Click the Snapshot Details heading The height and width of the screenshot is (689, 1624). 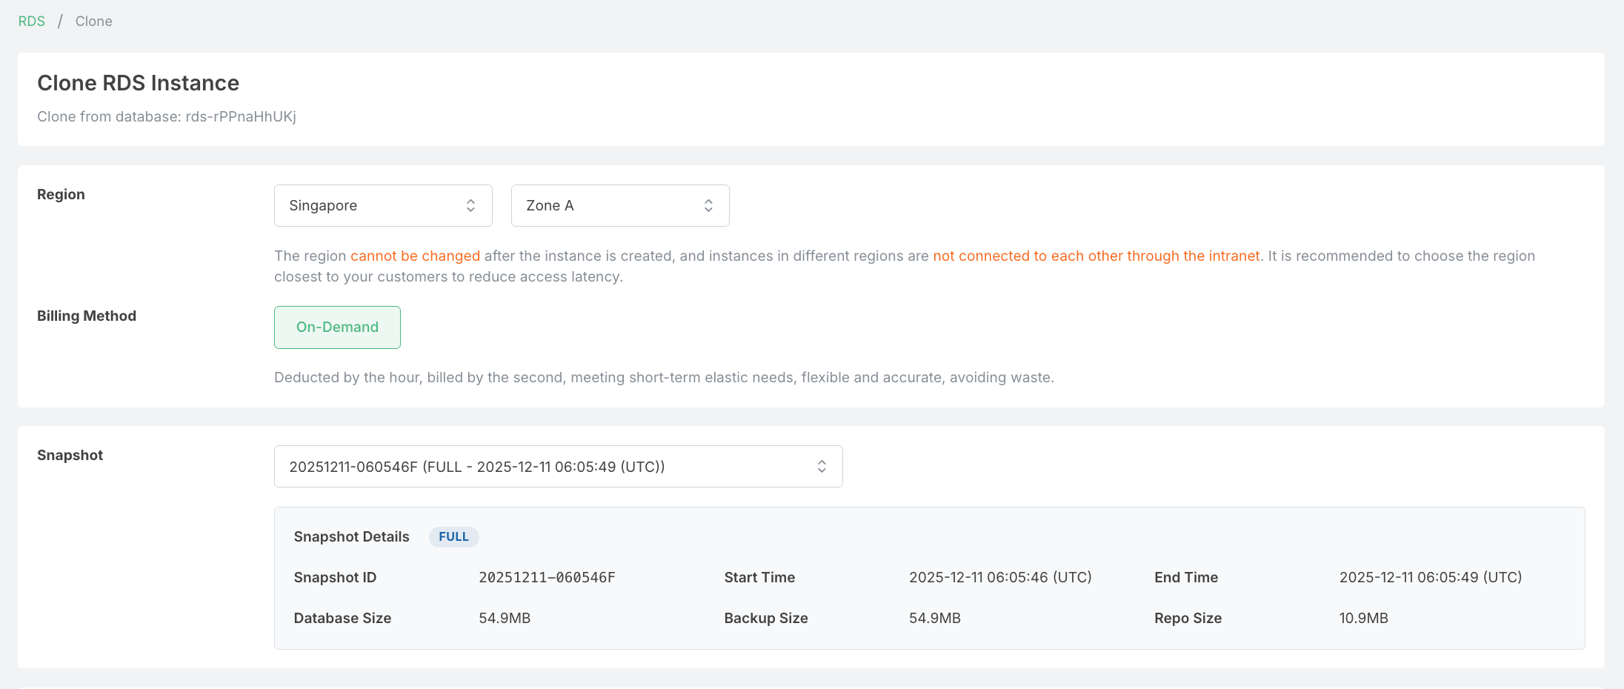[x=351, y=537]
